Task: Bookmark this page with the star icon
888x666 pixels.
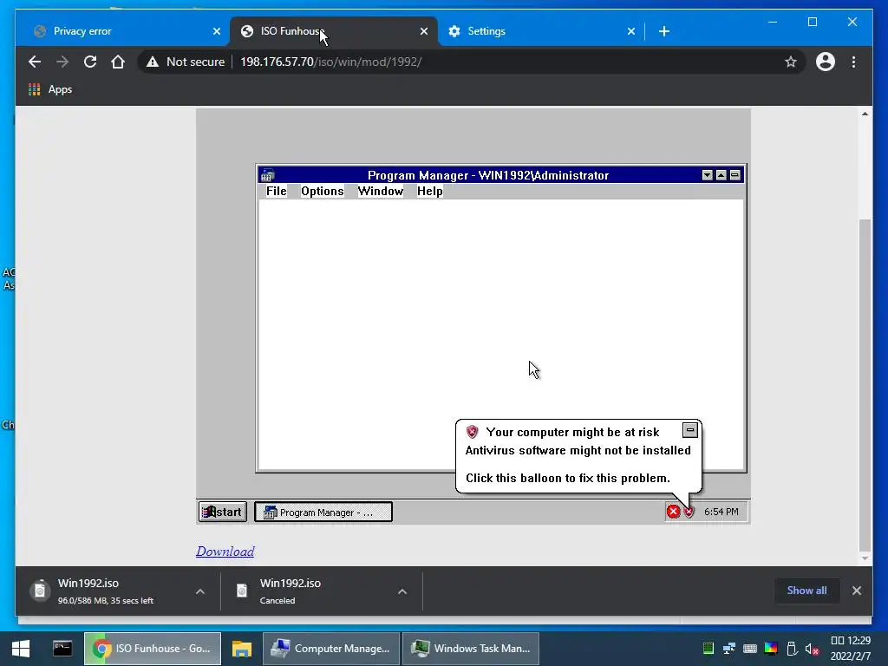Action: pos(791,62)
